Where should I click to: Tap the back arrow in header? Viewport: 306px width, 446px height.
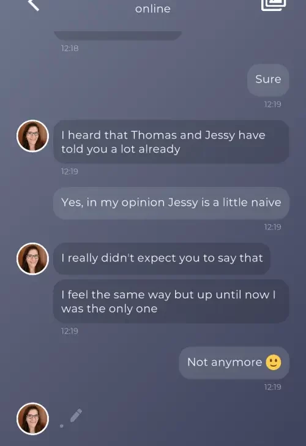[x=34, y=5]
